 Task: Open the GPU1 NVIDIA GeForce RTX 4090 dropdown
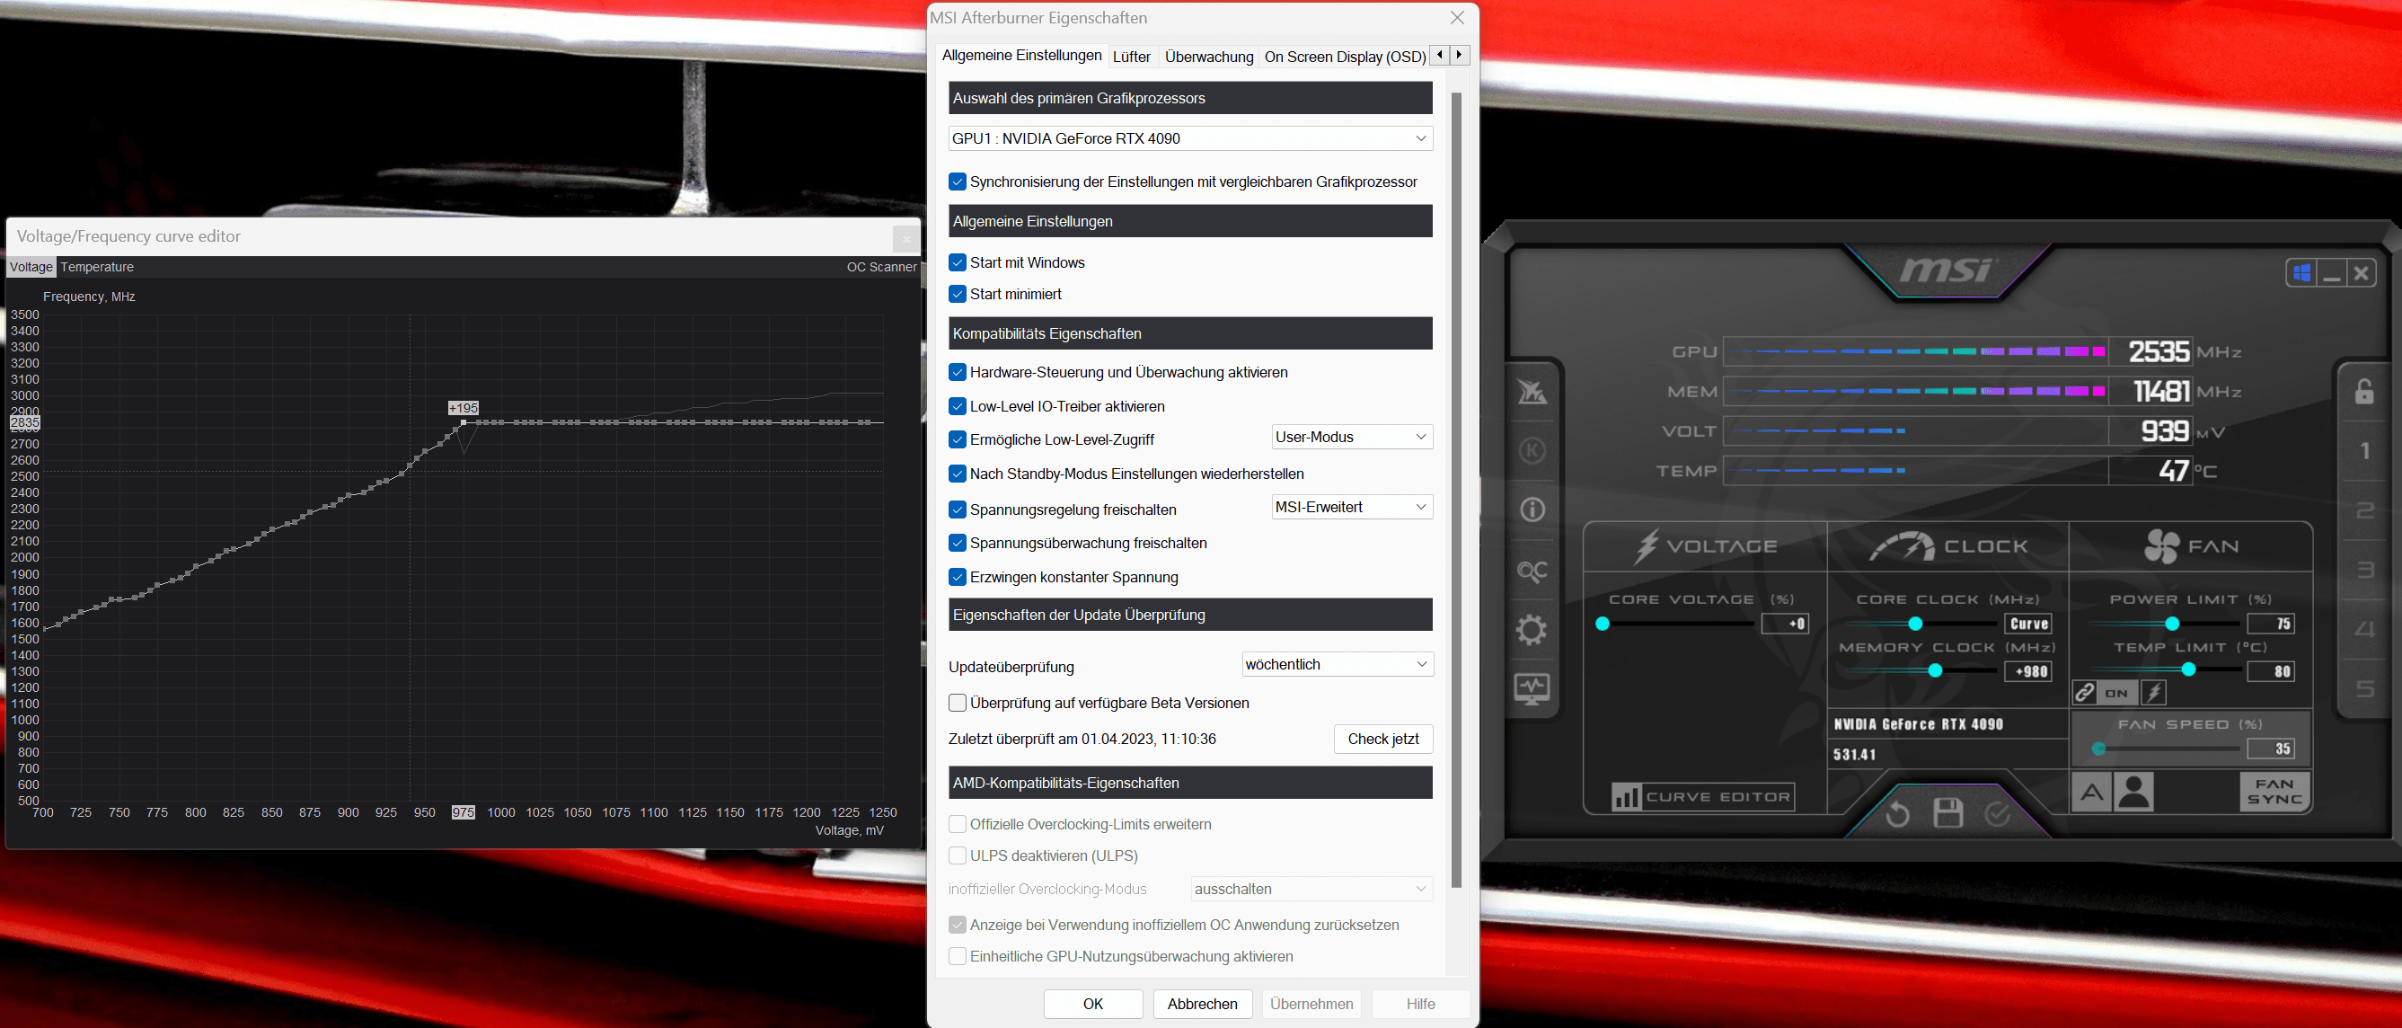1190,138
